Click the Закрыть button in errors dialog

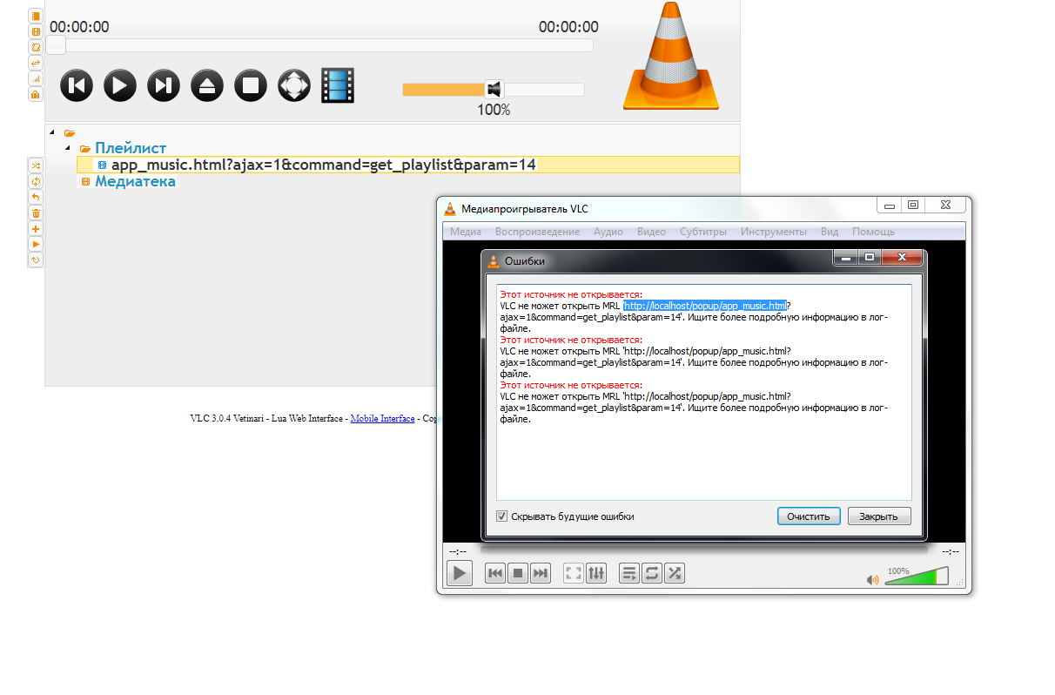click(x=879, y=516)
